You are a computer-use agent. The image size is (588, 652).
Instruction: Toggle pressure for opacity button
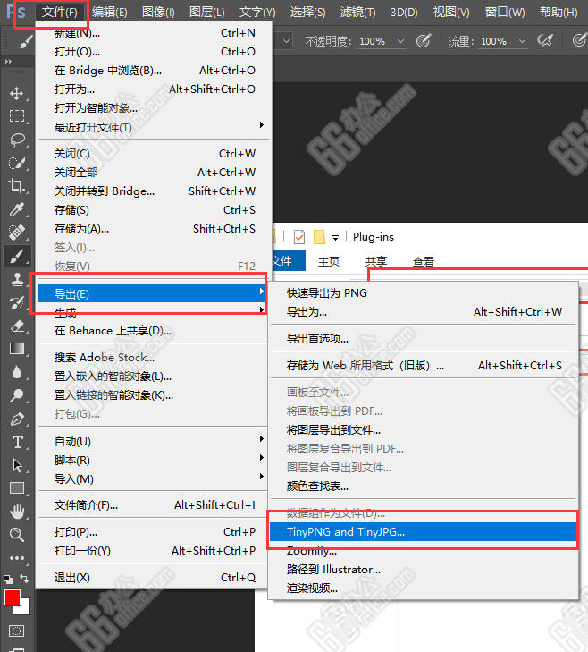click(424, 41)
